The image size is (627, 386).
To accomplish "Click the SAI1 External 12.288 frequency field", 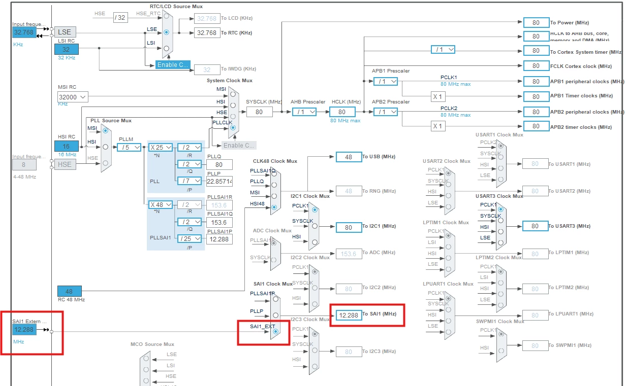I will coord(24,330).
